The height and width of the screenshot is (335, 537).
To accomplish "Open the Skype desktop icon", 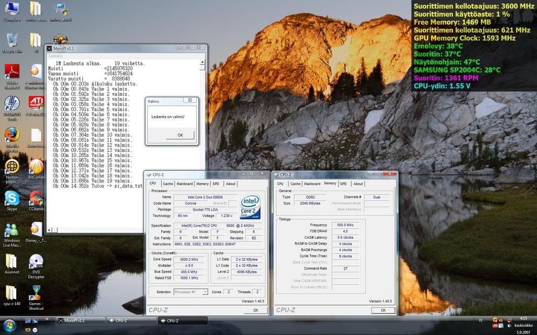I will point(12,198).
